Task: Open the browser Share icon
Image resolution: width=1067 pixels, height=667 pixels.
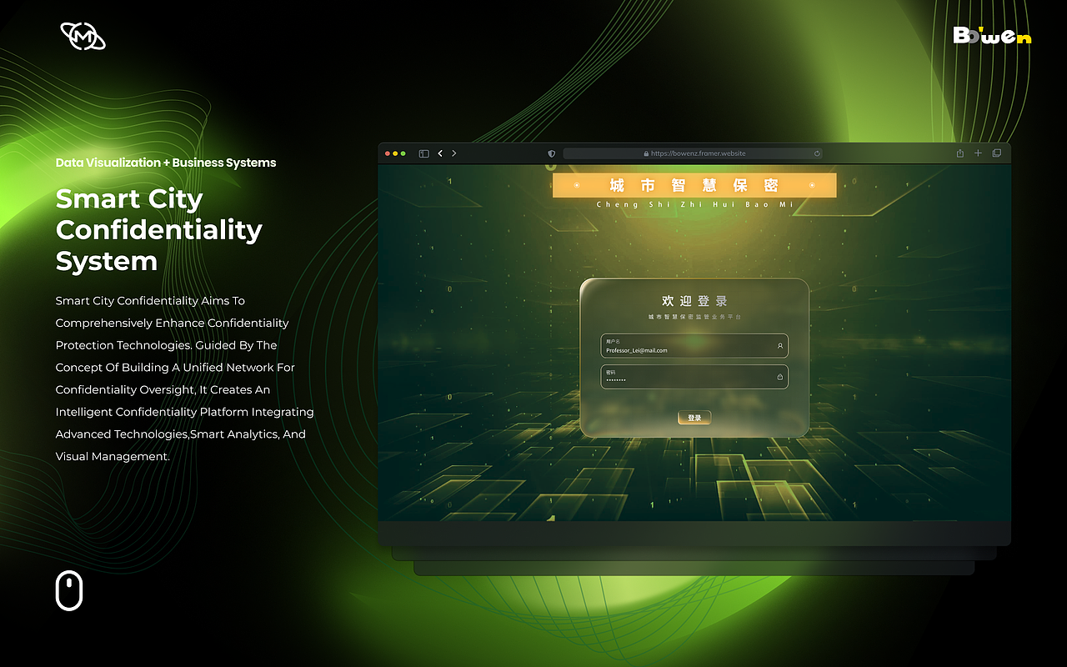Action: [x=960, y=153]
